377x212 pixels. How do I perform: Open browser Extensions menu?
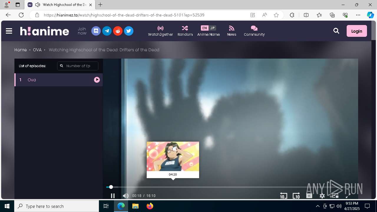292,15
